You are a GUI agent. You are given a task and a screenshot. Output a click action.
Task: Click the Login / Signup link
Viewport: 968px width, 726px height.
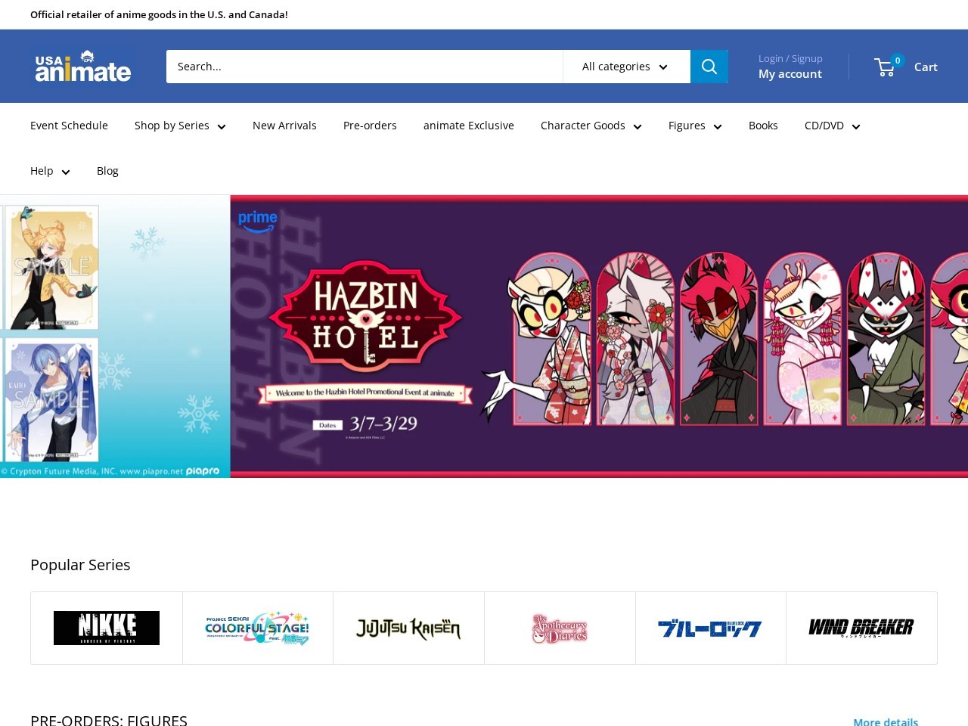790,58
